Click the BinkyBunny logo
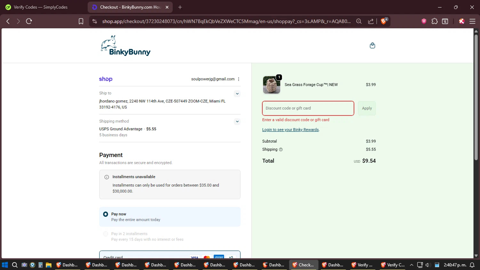This screenshot has width=480, height=270. (x=125, y=45)
